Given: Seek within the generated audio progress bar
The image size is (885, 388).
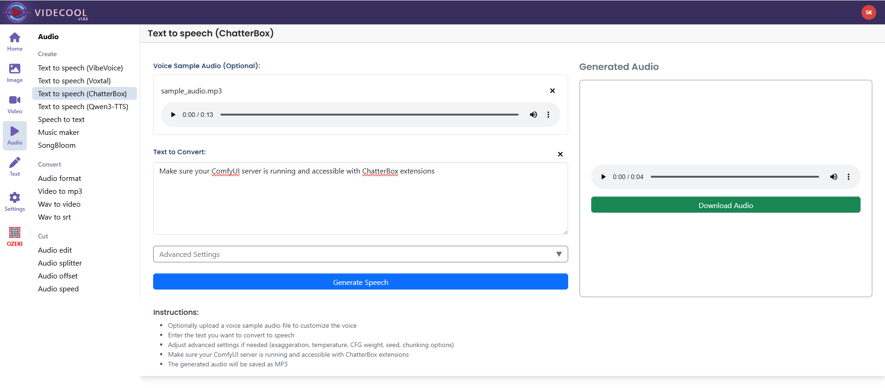Looking at the screenshot, I should [735, 177].
